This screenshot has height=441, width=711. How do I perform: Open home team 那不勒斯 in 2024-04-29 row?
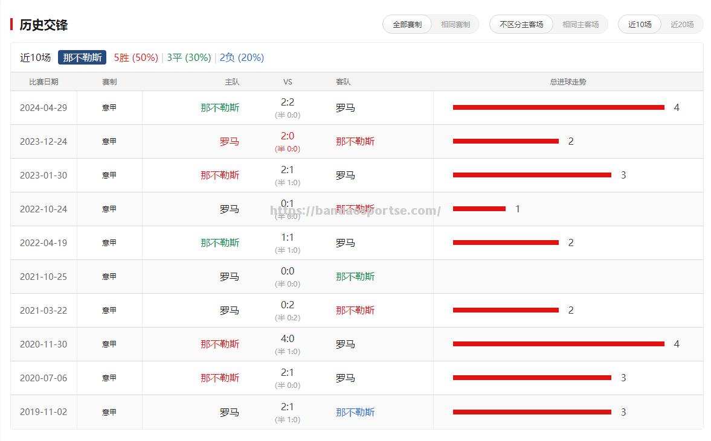pyautogui.click(x=220, y=108)
